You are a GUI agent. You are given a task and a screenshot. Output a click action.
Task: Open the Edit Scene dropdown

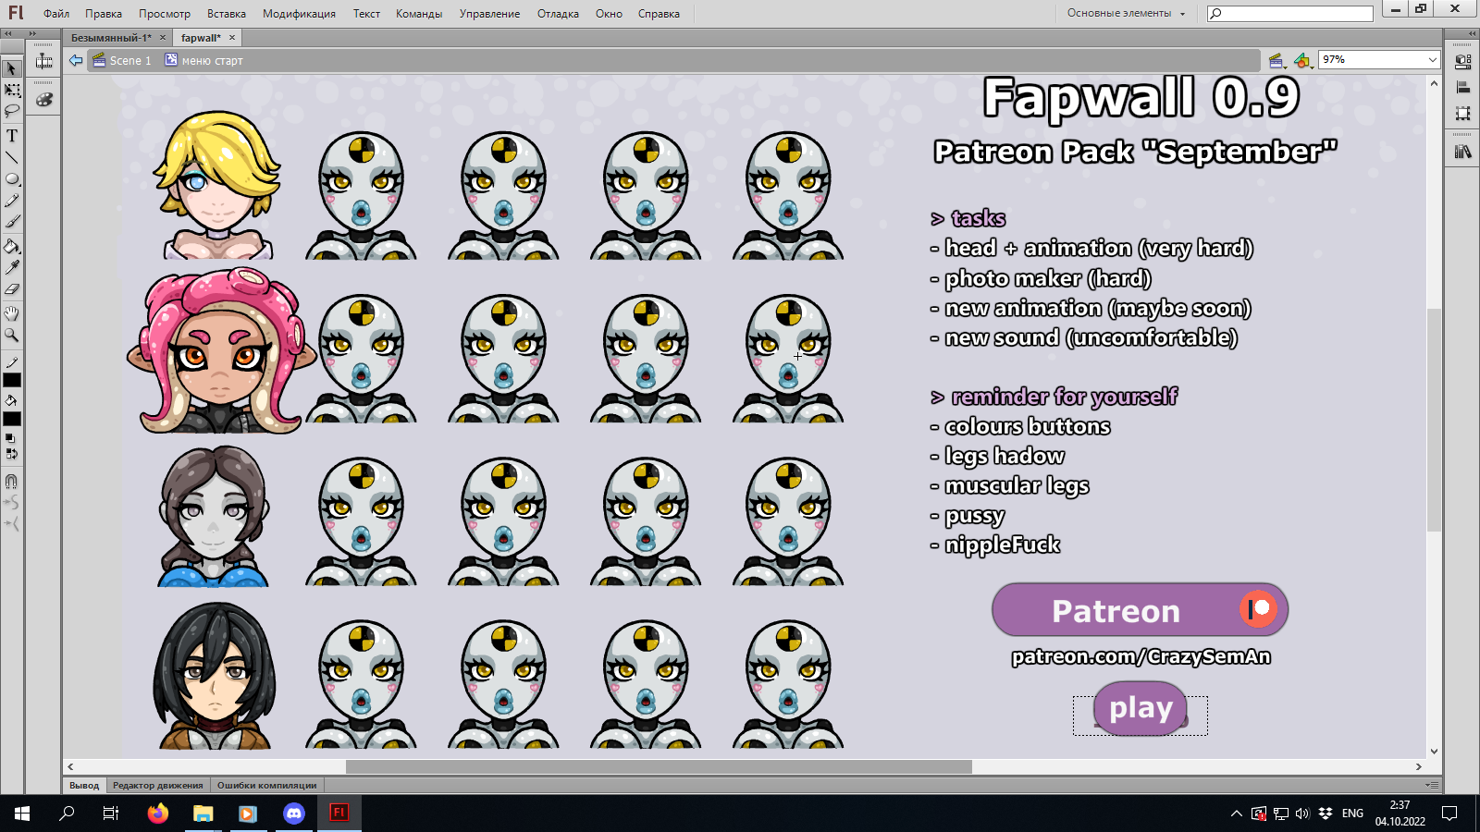[x=1277, y=60]
